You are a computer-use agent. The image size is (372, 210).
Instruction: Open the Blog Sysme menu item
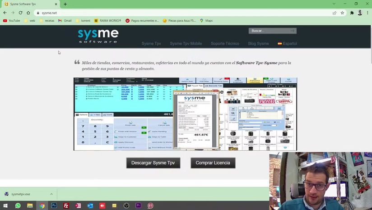coord(258,43)
